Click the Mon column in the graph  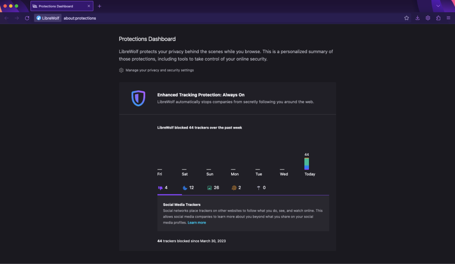[234, 172]
